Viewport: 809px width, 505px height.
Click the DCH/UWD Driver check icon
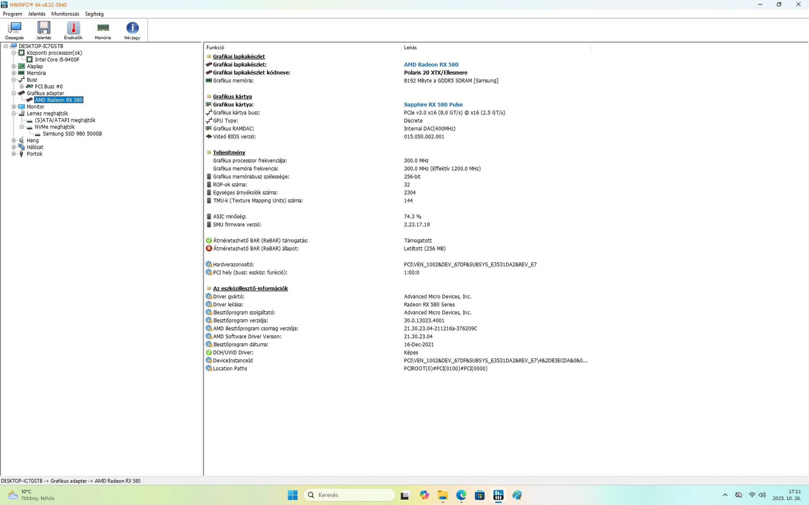point(209,353)
